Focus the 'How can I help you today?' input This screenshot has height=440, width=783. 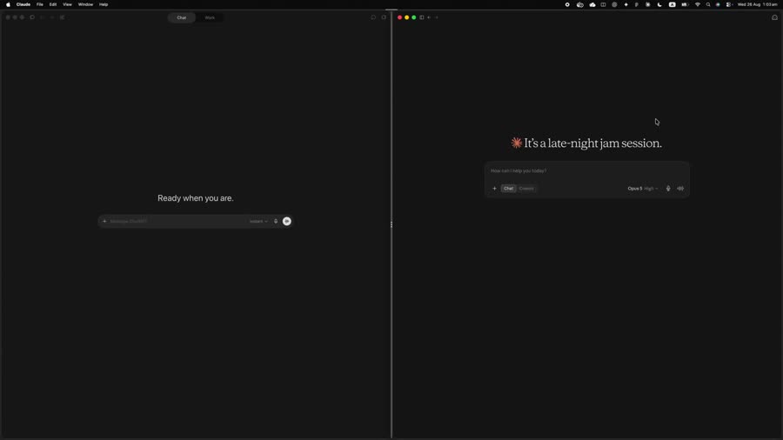586,170
